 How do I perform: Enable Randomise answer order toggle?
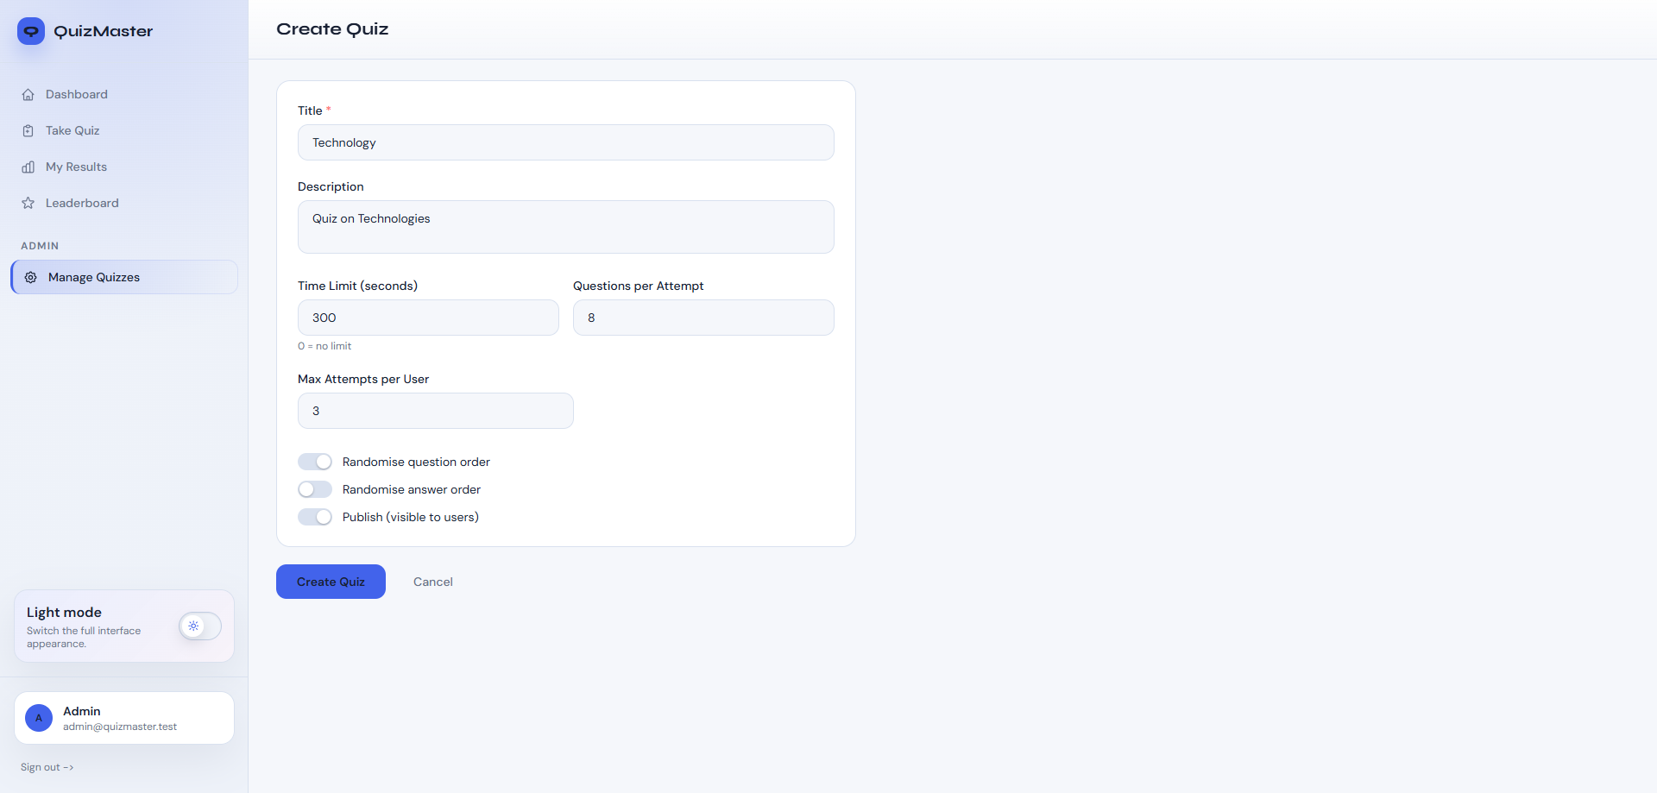pyautogui.click(x=315, y=490)
